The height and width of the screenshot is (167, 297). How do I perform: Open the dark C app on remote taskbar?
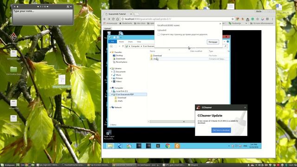(x=158, y=146)
